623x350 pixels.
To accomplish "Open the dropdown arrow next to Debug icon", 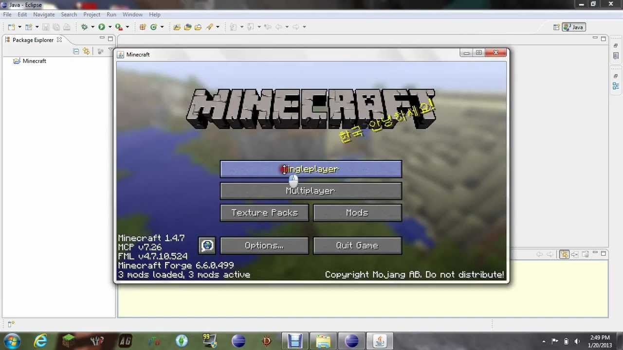I will [92, 27].
